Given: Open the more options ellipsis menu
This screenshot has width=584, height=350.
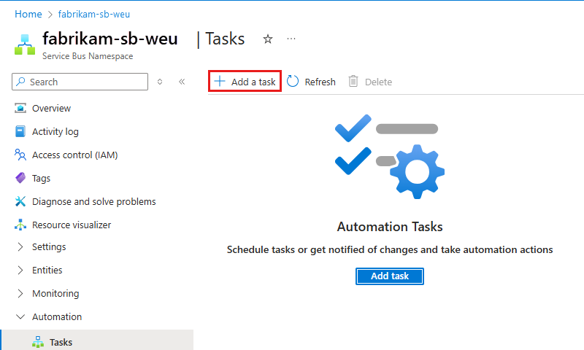Looking at the screenshot, I should click(x=291, y=39).
